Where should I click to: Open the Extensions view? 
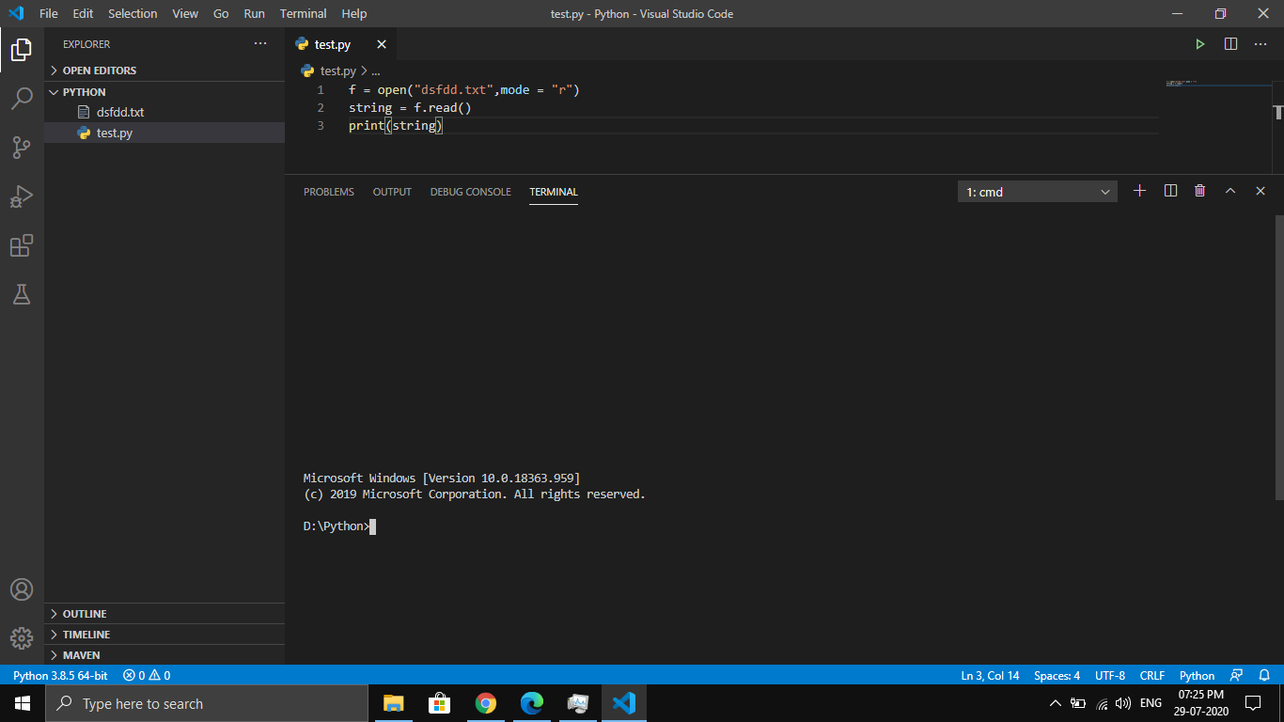(22, 245)
